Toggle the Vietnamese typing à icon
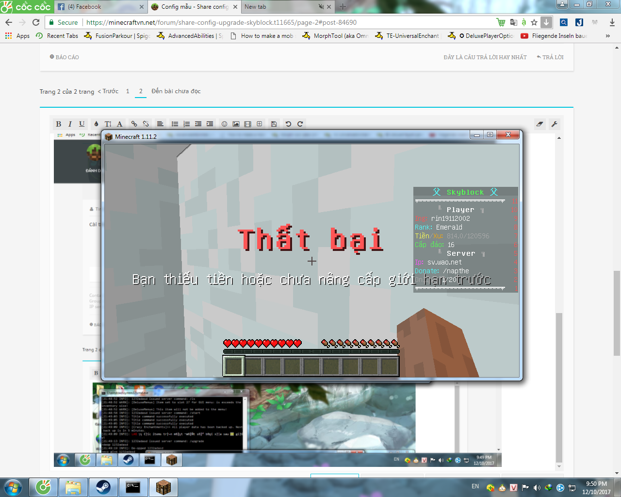The height and width of the screenshot is (497, 621). click(x=524, y=22)
